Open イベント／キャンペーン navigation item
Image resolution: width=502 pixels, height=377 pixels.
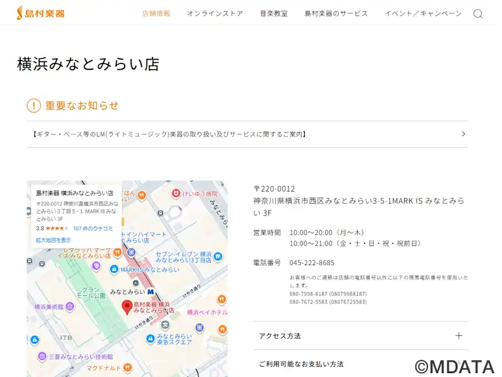423,13
